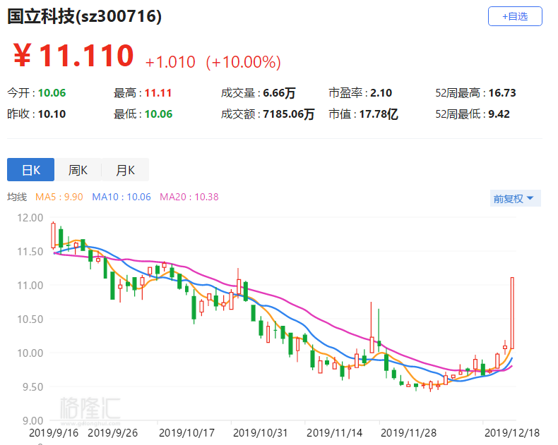
Task: Select the 2019/11/14 date axis label
Action: pos(335,432)
